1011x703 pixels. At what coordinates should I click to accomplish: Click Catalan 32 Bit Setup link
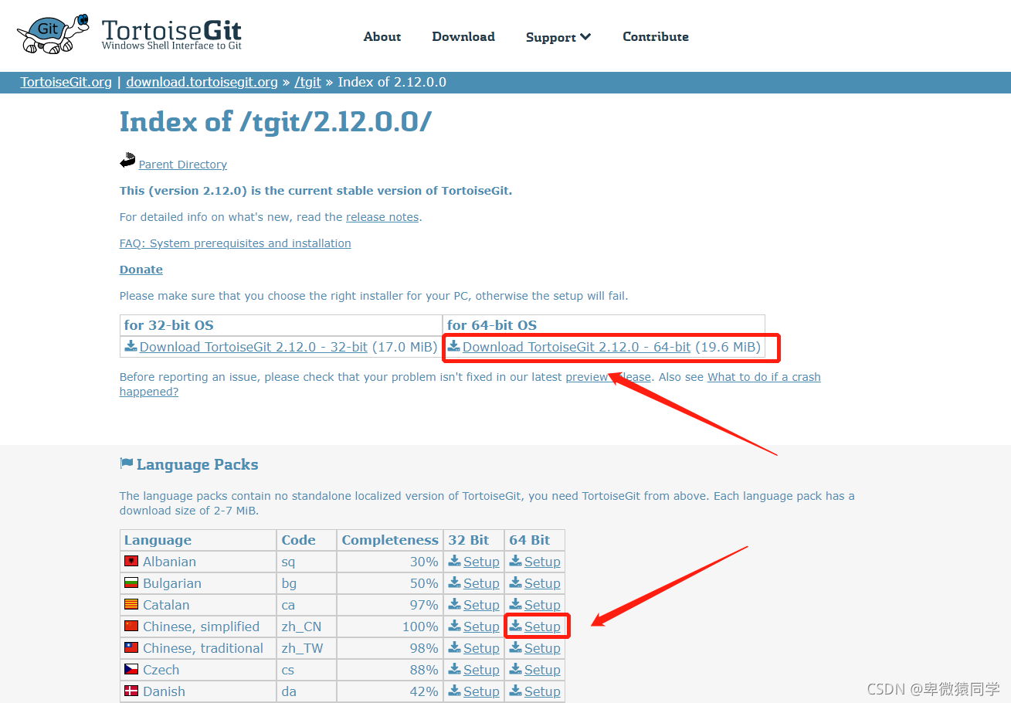click(x=481, y=605)
